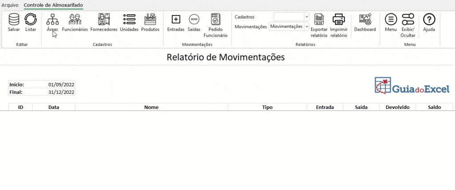Open Pedido Funcionário icon
Viewport: 455px width, 190px height.
coord(216,19)
